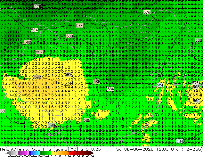This screenshot has height=157, width=203.
Task: Click the (12+336) forecast hour text
Action: click(192, 149)
